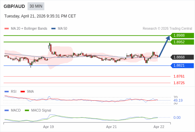Click the Apr 21 date axis label
This screenshot has width=195, height=132.
tap(111, 127)
